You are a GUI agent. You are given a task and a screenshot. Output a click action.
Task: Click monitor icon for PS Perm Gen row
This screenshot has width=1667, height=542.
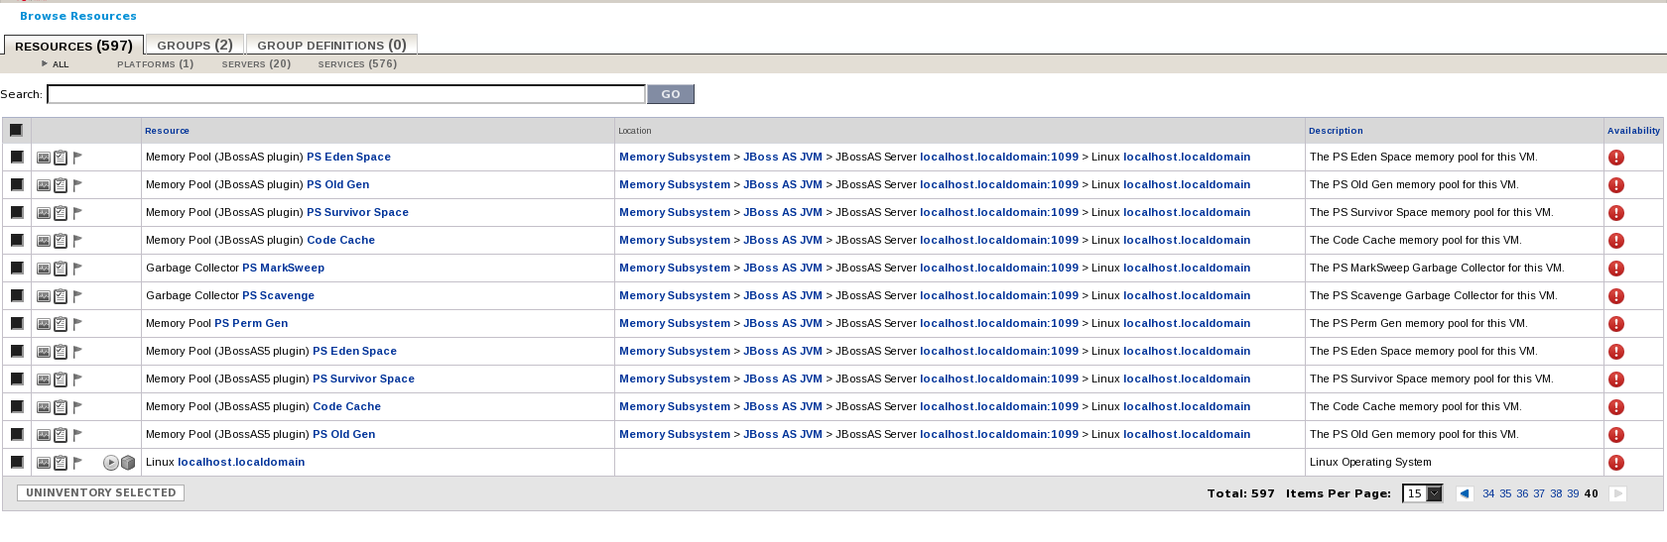click(44, 324)
